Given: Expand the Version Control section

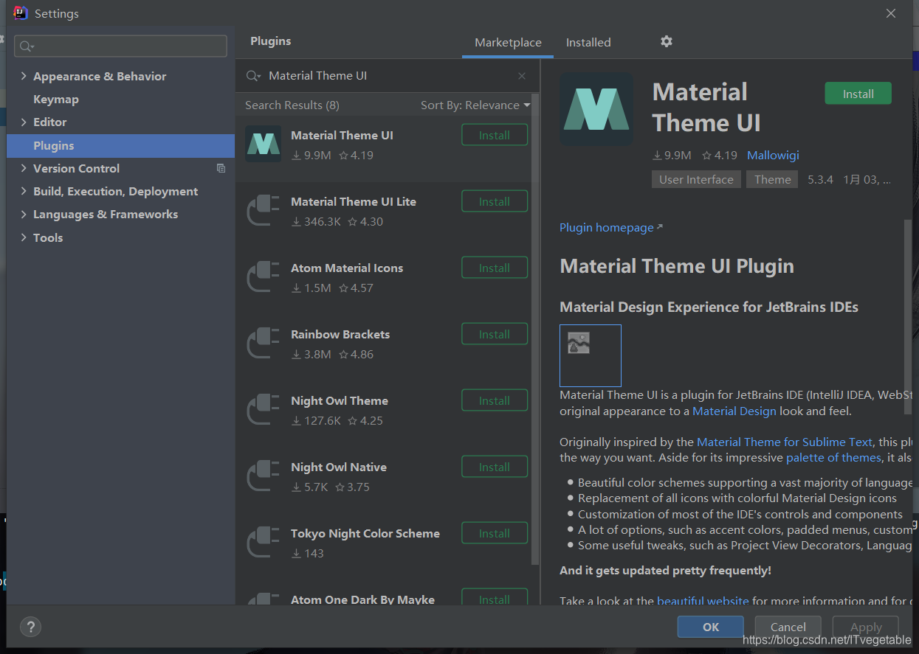Looking at the screenshot, I should (x=24, y=168).
